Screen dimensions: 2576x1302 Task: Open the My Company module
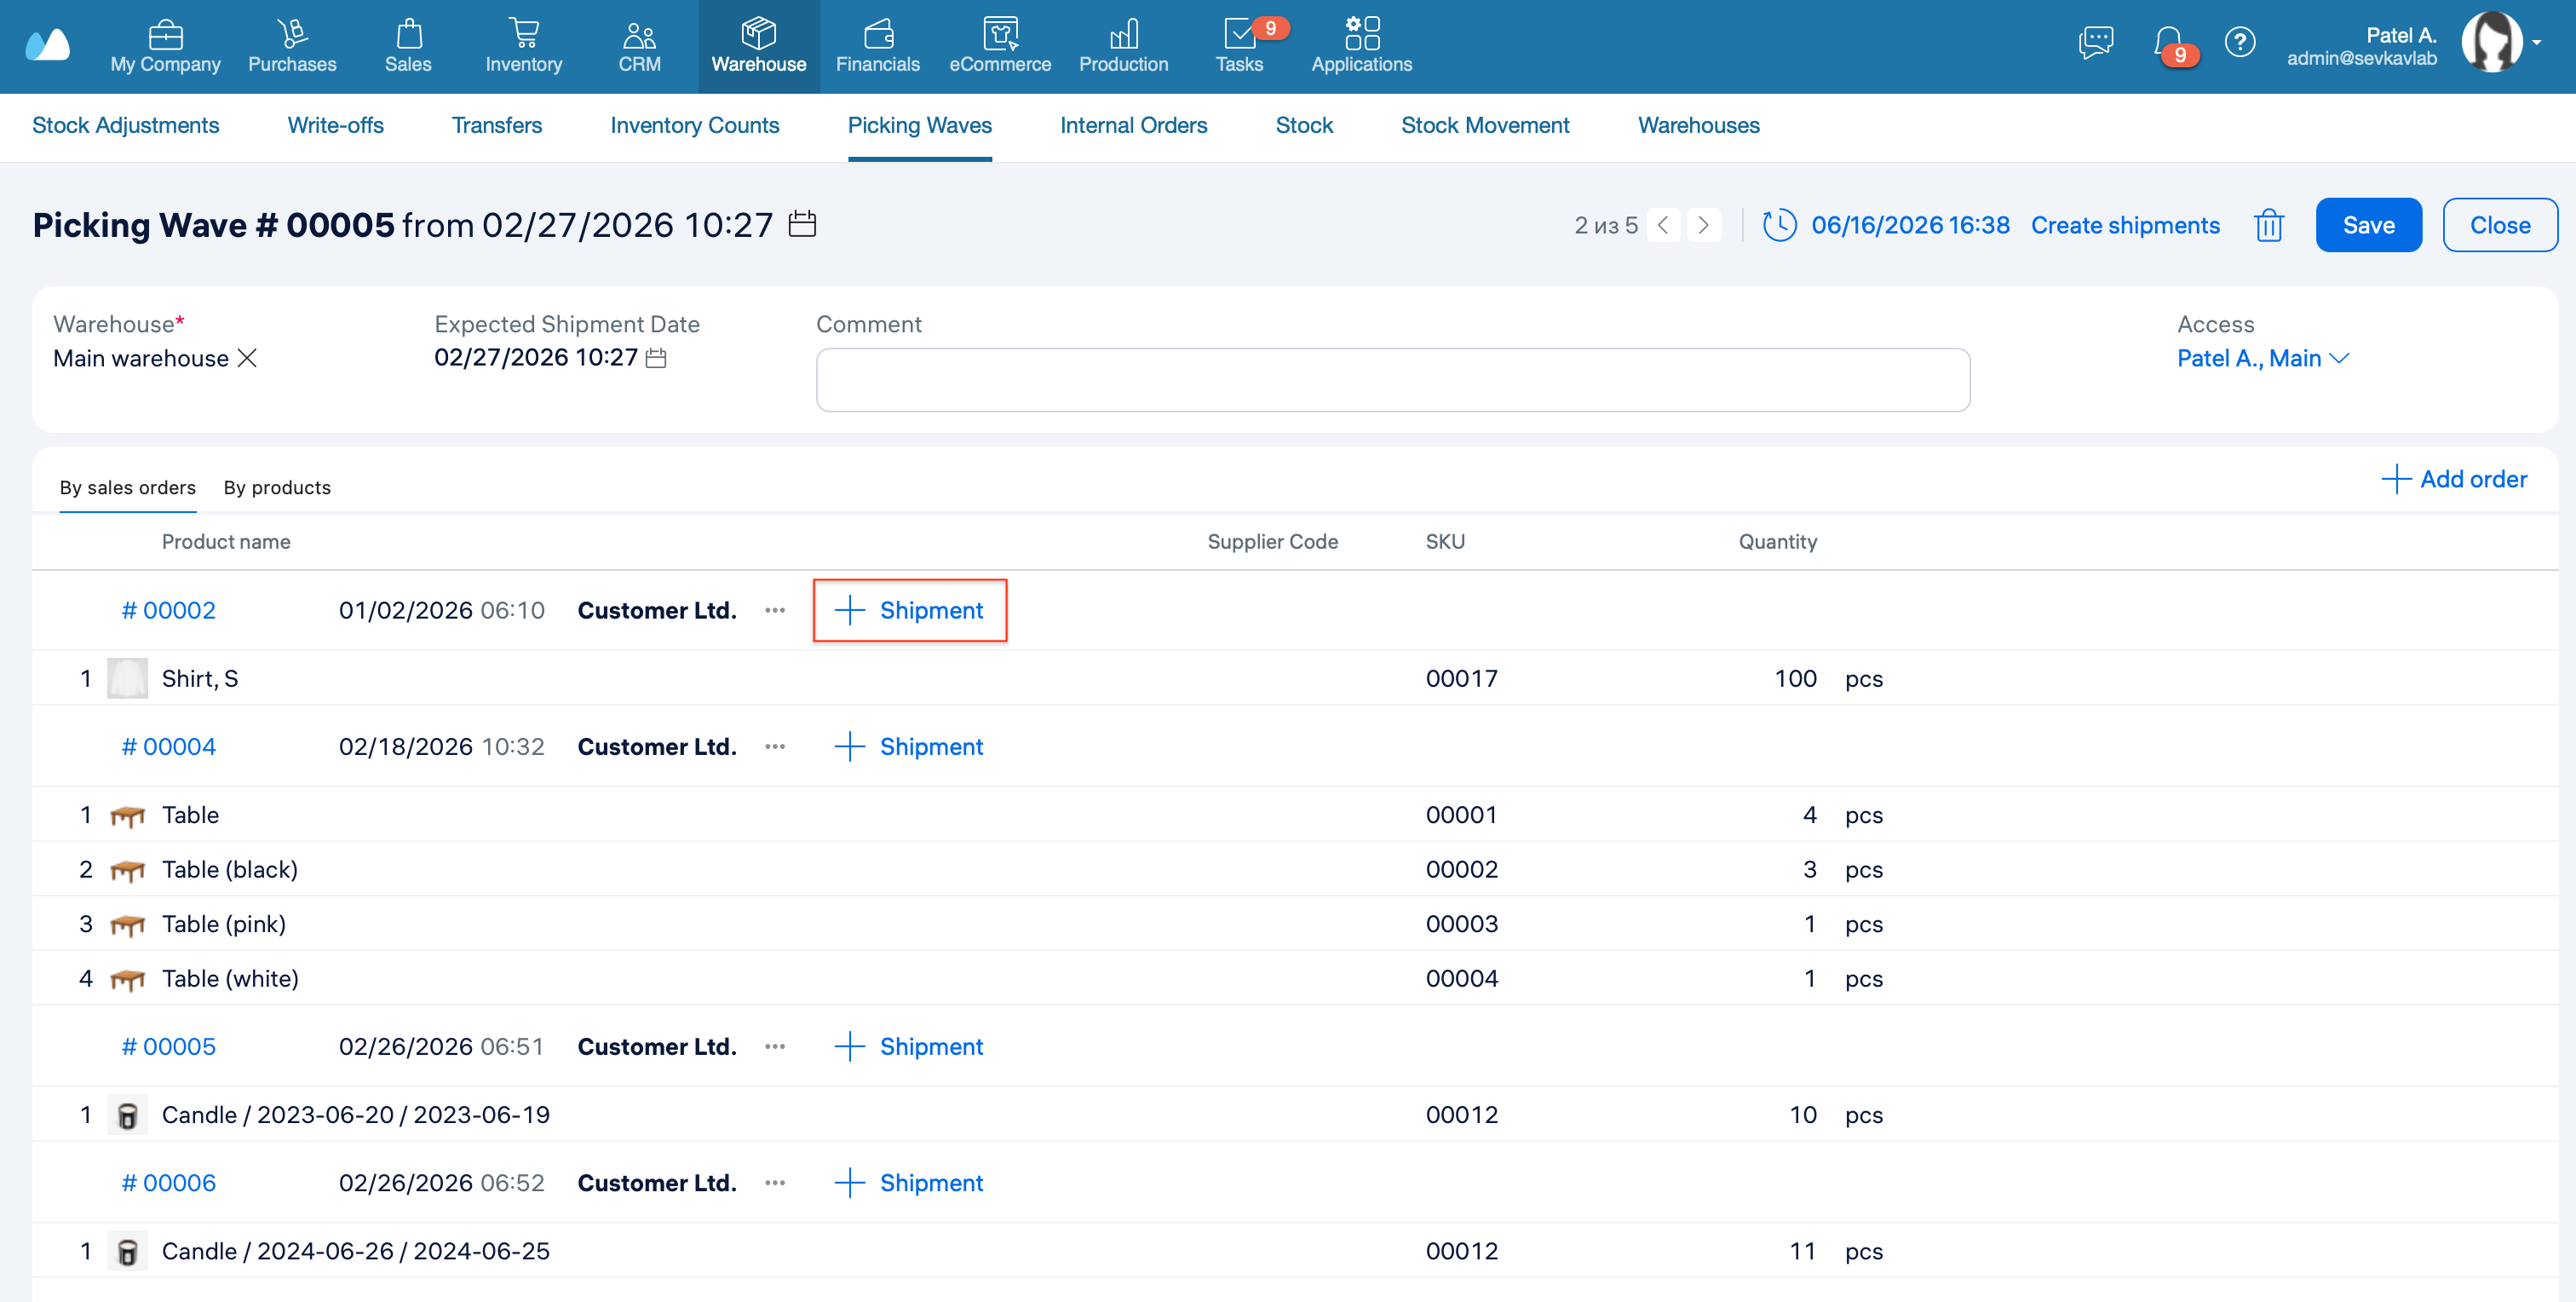click(165, 47)
